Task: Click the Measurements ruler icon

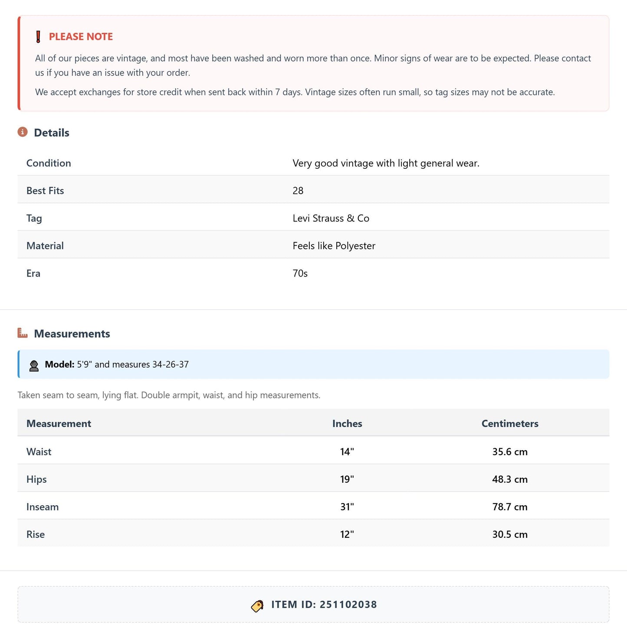Action: [x=23, y=333]
